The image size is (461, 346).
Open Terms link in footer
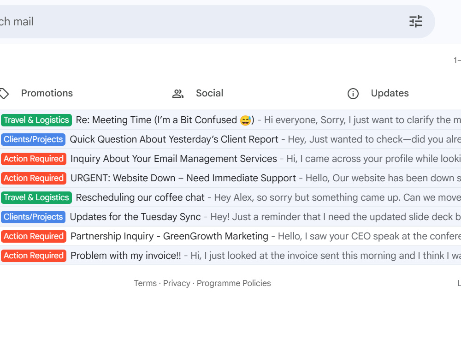(145, 283)
